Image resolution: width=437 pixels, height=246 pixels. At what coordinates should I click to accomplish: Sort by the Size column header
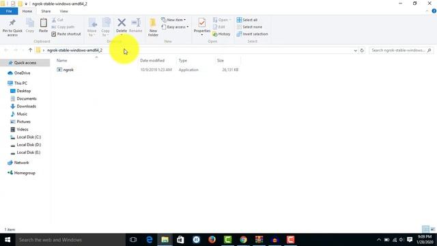(221, 61)
